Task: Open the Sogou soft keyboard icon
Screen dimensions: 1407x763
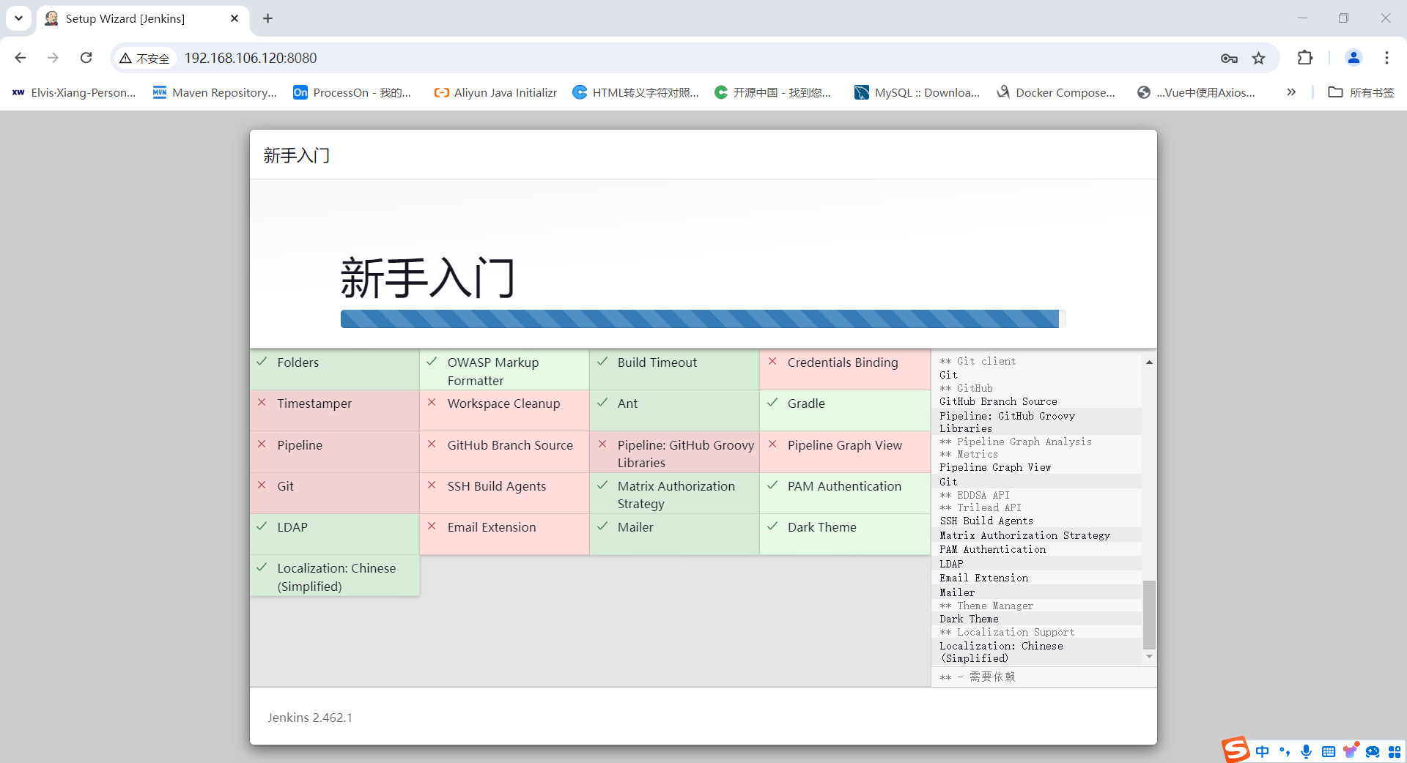Action: [1328, 751]
